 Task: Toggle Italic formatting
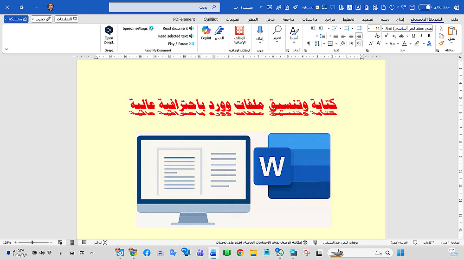(x=421, y=36)
